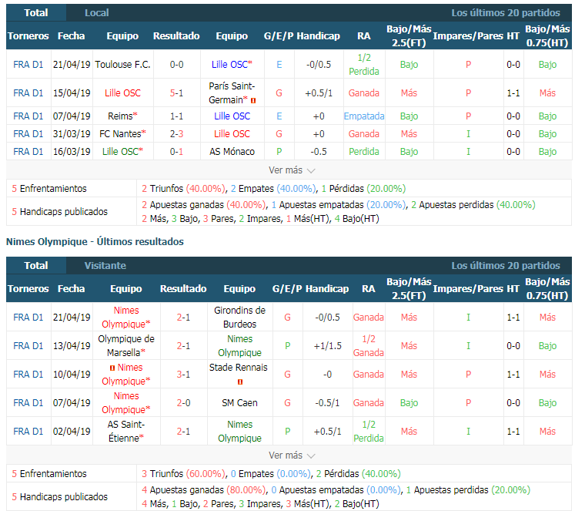Click the +1/1.5 handicap in Marsella row
This screenshot has width=575, height=511.
327,346
